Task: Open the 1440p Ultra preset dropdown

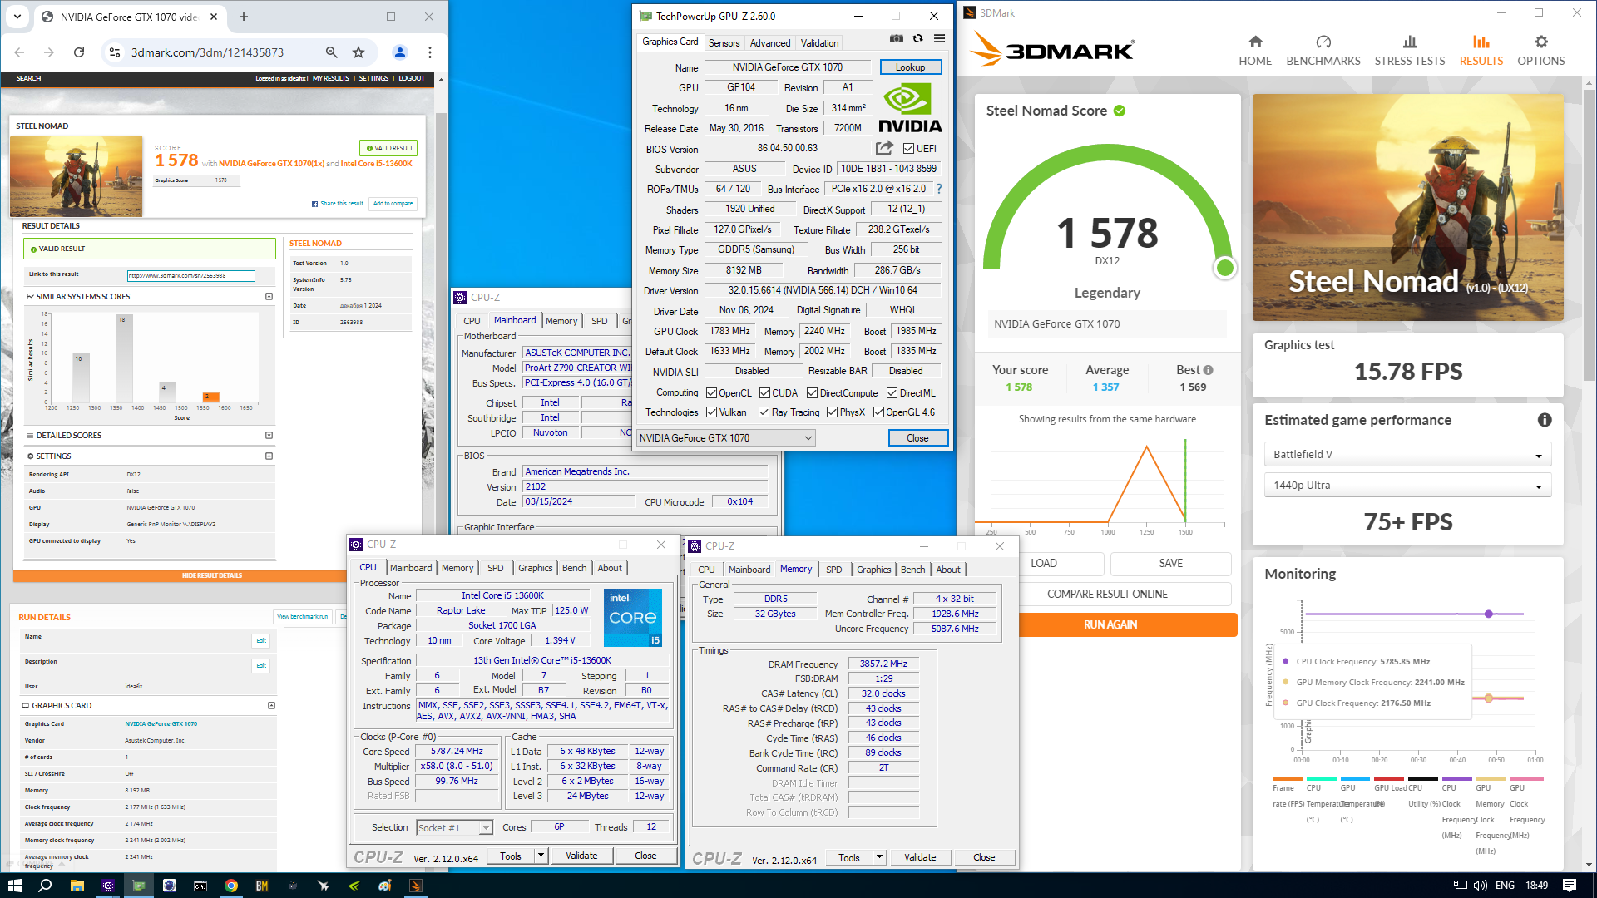Action: (1407, 486)
